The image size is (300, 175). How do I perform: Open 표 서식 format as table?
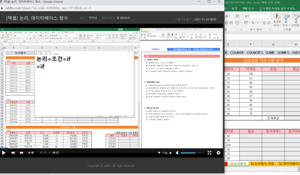click(286, 20)
